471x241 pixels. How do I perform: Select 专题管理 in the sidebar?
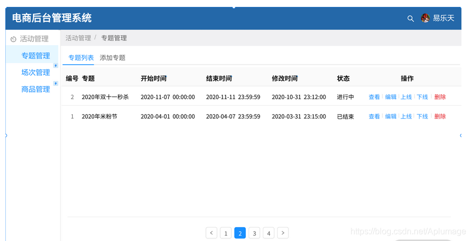[x=36, y=56]
